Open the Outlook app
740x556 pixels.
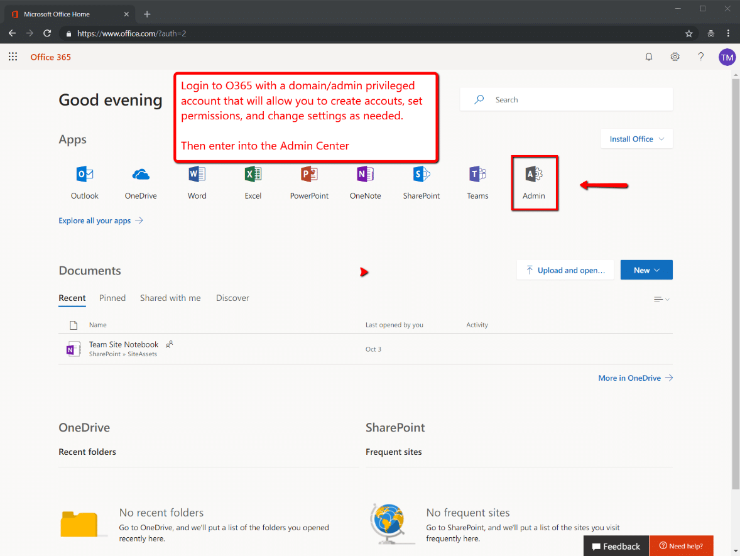pyautogui.click(x=84, y=182)
